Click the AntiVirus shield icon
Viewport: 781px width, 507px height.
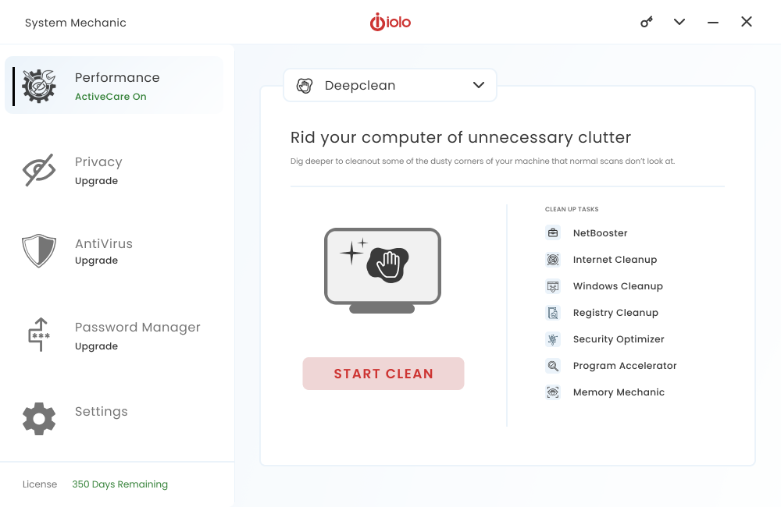click(39, 250)
